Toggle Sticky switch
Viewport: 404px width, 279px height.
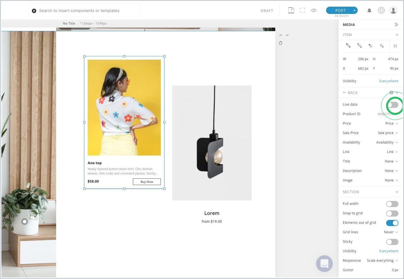392,242
